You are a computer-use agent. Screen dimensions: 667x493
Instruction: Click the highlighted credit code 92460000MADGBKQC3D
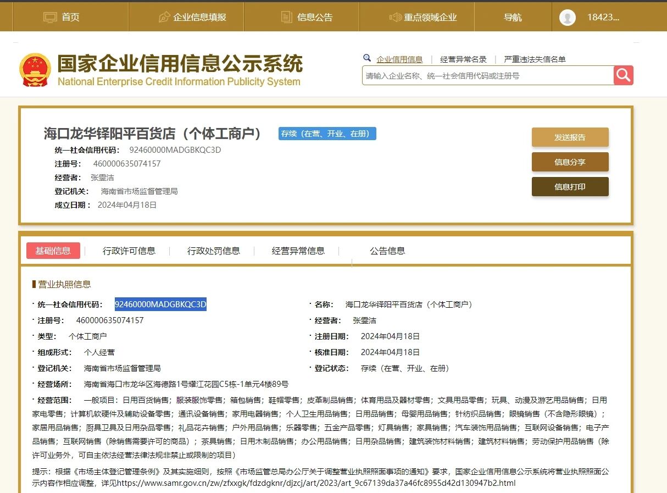[x=160, y=304]
